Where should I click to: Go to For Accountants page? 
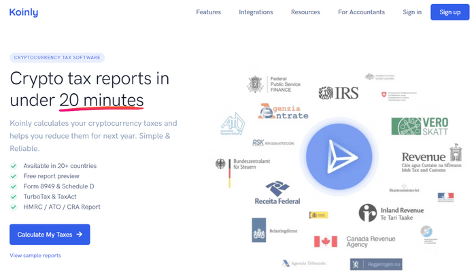(361, 12)
